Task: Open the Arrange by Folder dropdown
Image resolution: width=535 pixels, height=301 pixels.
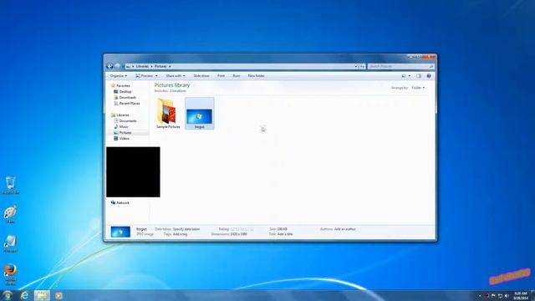Action: click(x=418, y=88)
